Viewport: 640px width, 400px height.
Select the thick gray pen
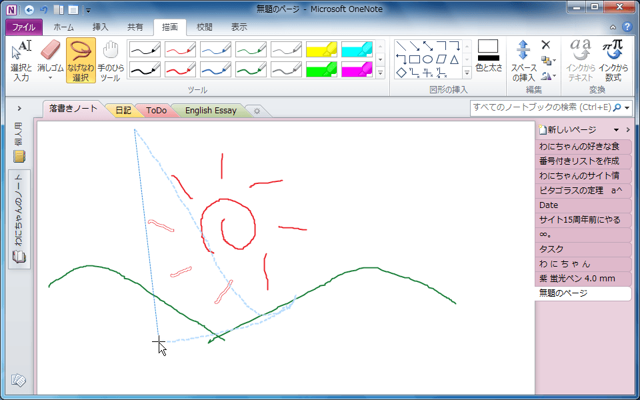pos(286,69)
